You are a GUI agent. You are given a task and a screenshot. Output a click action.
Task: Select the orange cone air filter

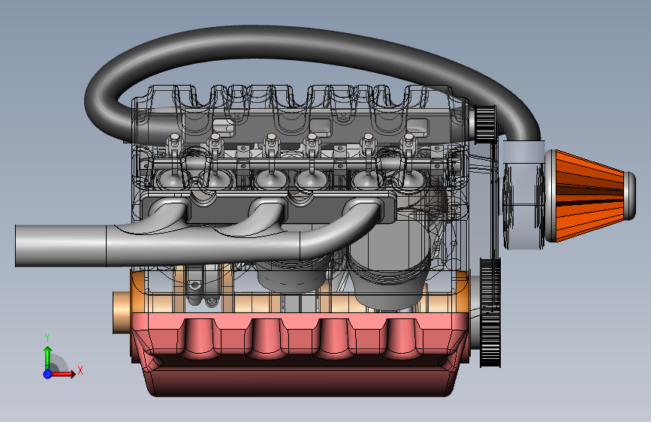(591, 196)
